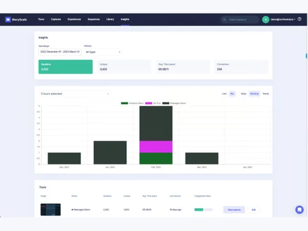308x231 pixels.
Task: Open the help question mark icon
Action: point(299,19)
